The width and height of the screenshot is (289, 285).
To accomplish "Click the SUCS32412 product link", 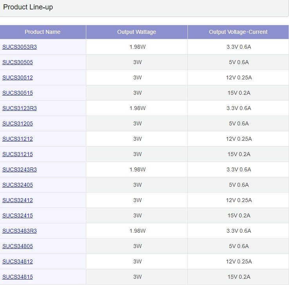I will [18, 200].
